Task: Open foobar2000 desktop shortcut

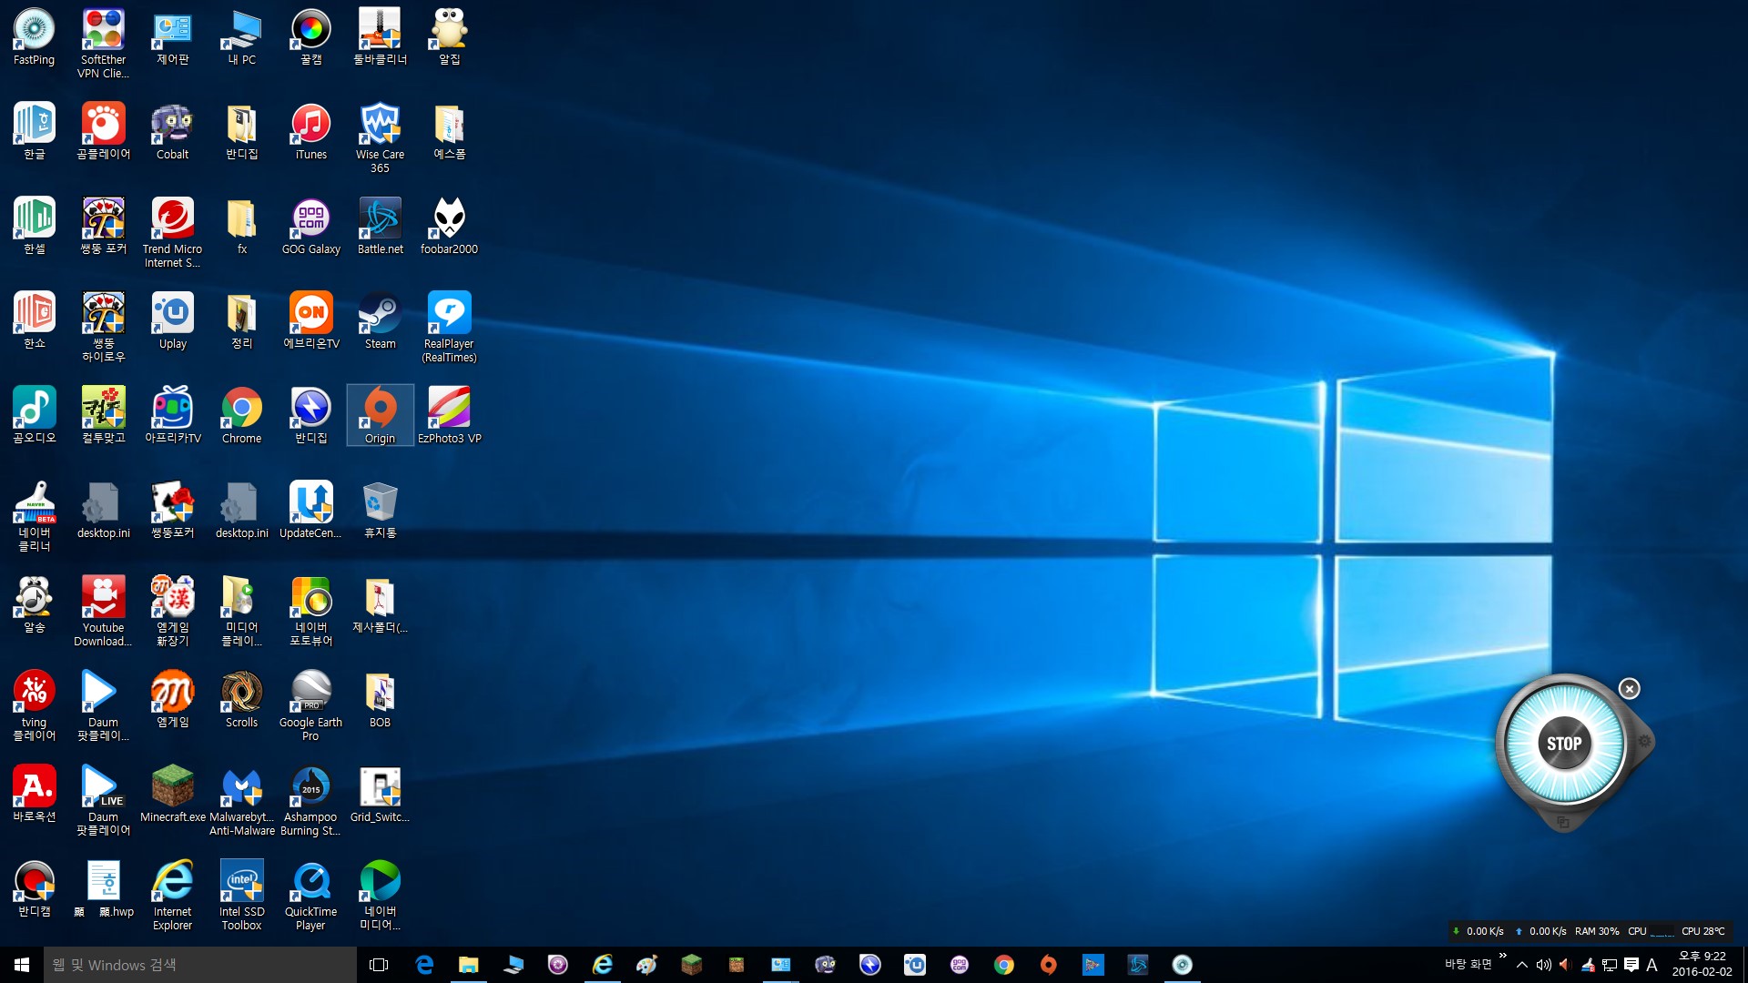Action: [449, 227]
